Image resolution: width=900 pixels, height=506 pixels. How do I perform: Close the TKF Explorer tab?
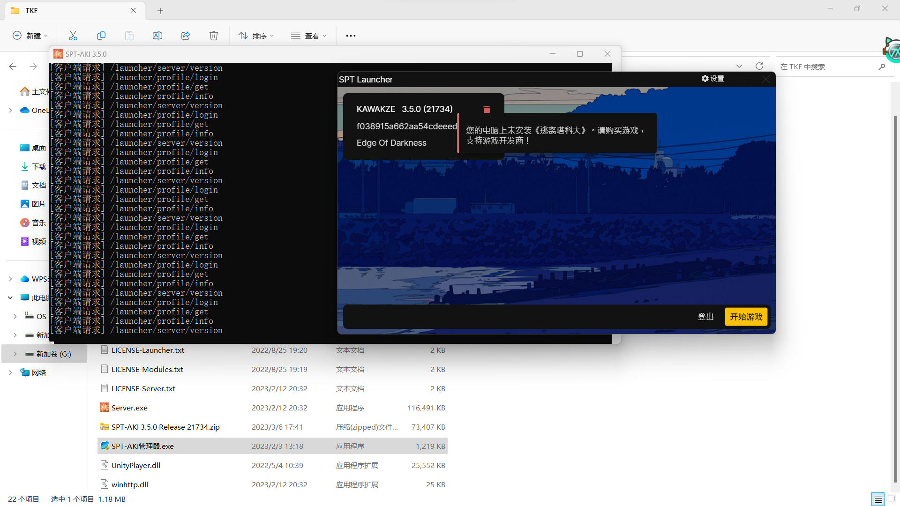coord(133,10)
